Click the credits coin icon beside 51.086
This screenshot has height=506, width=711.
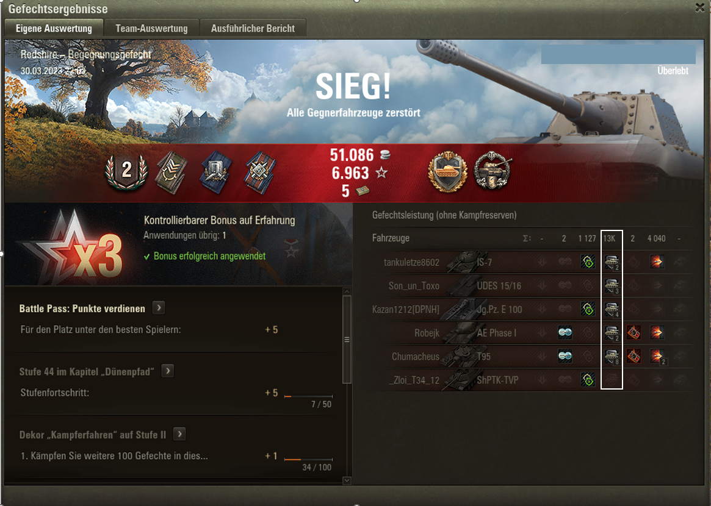tap(385, 155)
